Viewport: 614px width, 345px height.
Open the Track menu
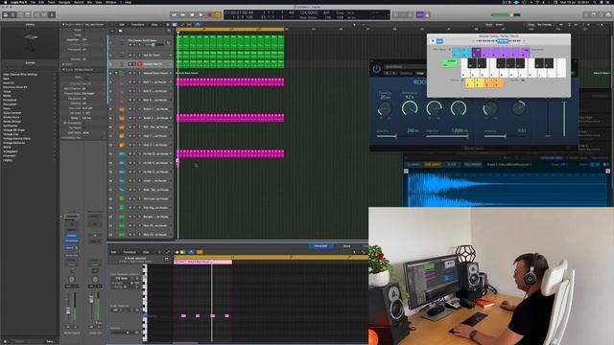pos(51,2)
